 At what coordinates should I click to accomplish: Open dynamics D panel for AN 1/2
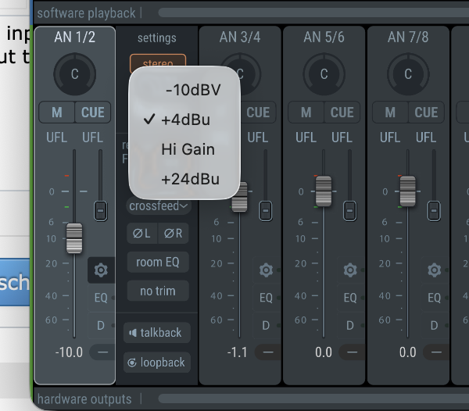click(101, 325)
